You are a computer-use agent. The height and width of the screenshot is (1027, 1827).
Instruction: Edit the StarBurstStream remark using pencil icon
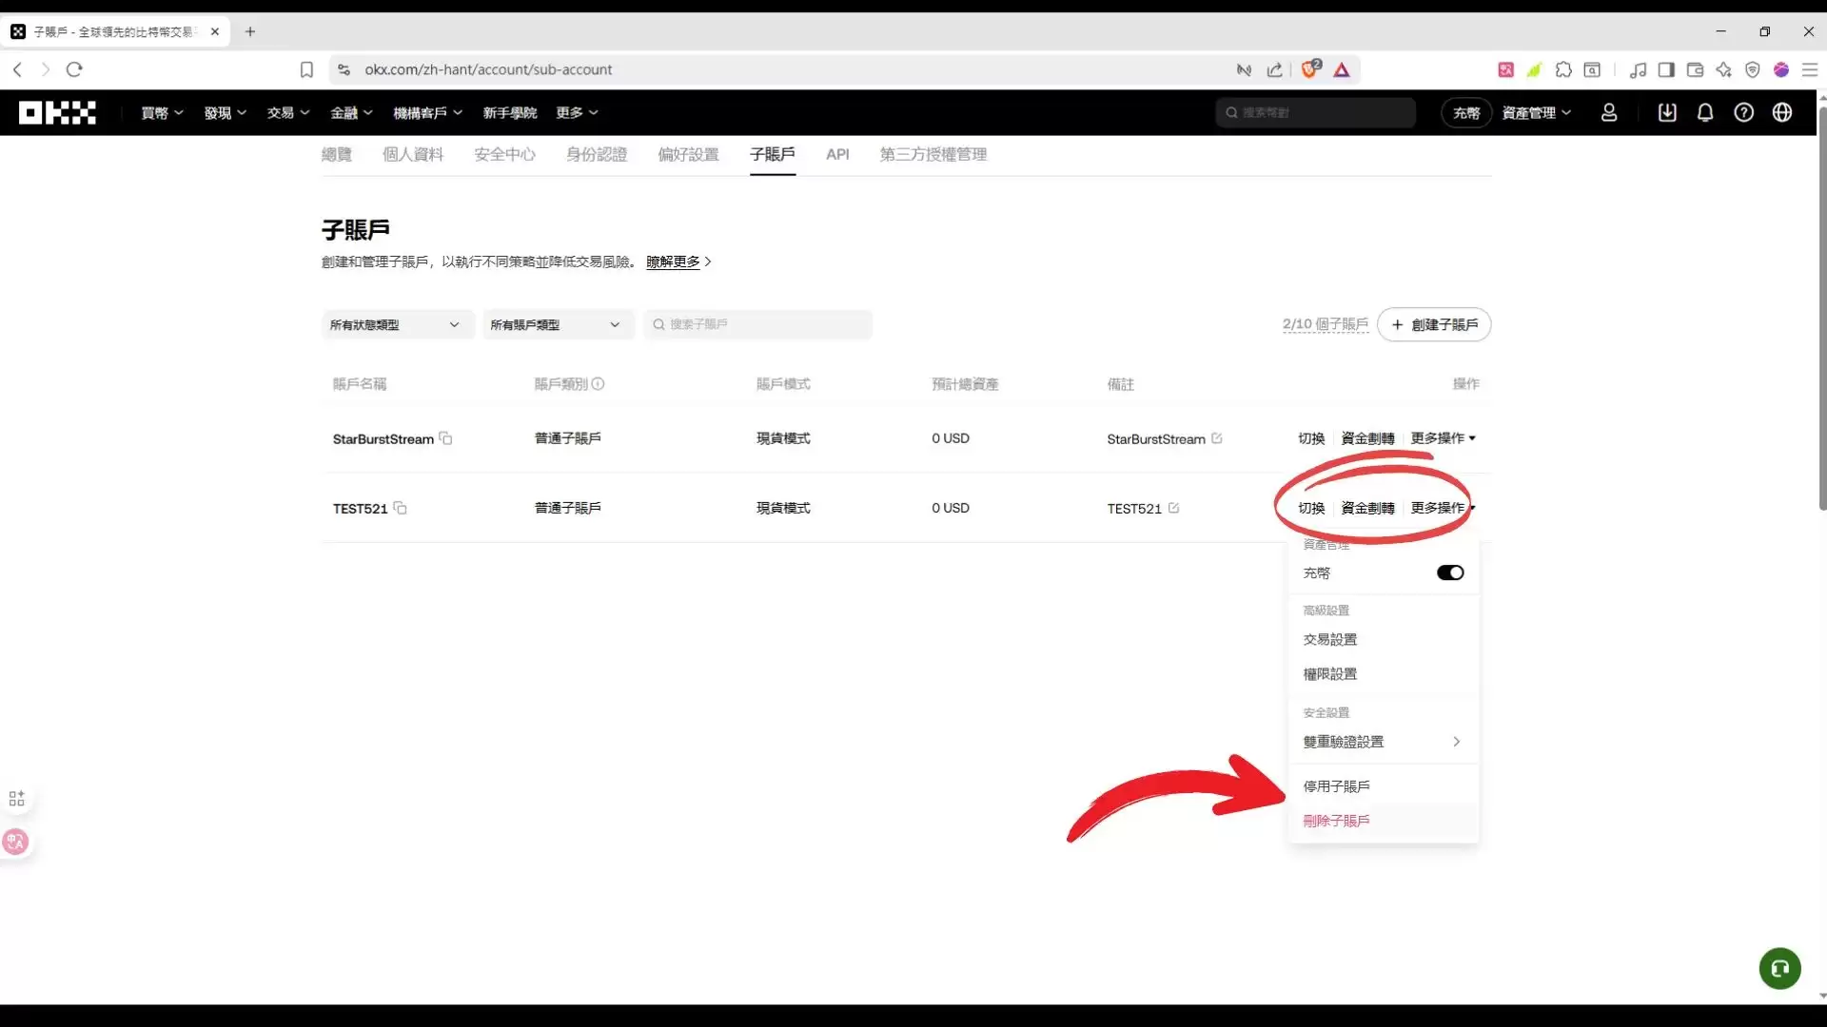(x=1217, y=438)
